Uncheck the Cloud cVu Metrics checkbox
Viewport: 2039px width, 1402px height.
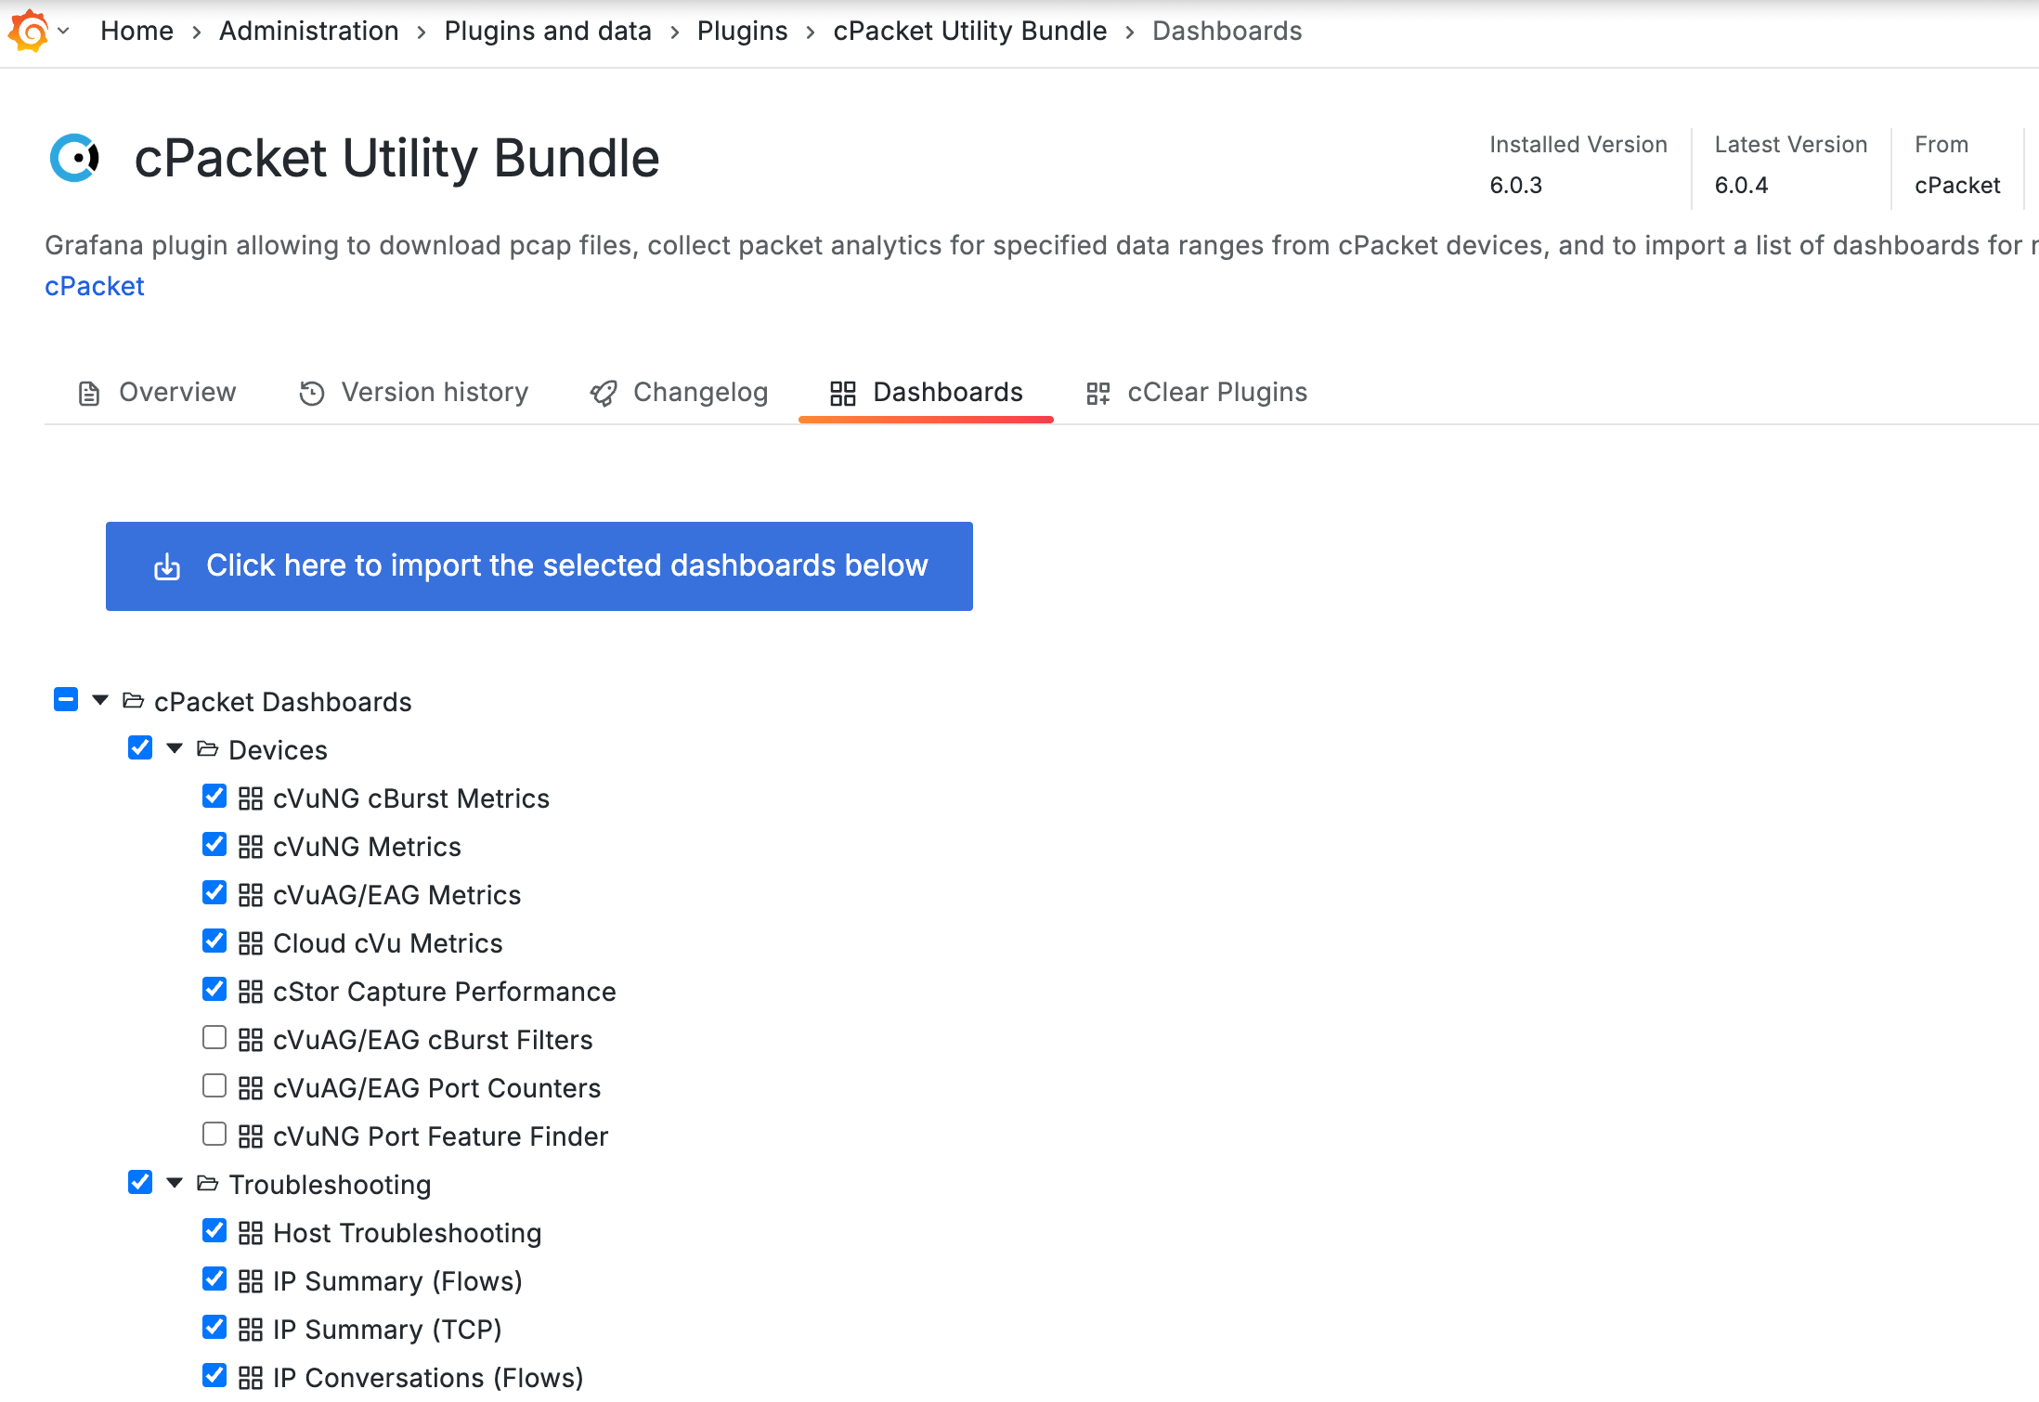tap(214, 941)
